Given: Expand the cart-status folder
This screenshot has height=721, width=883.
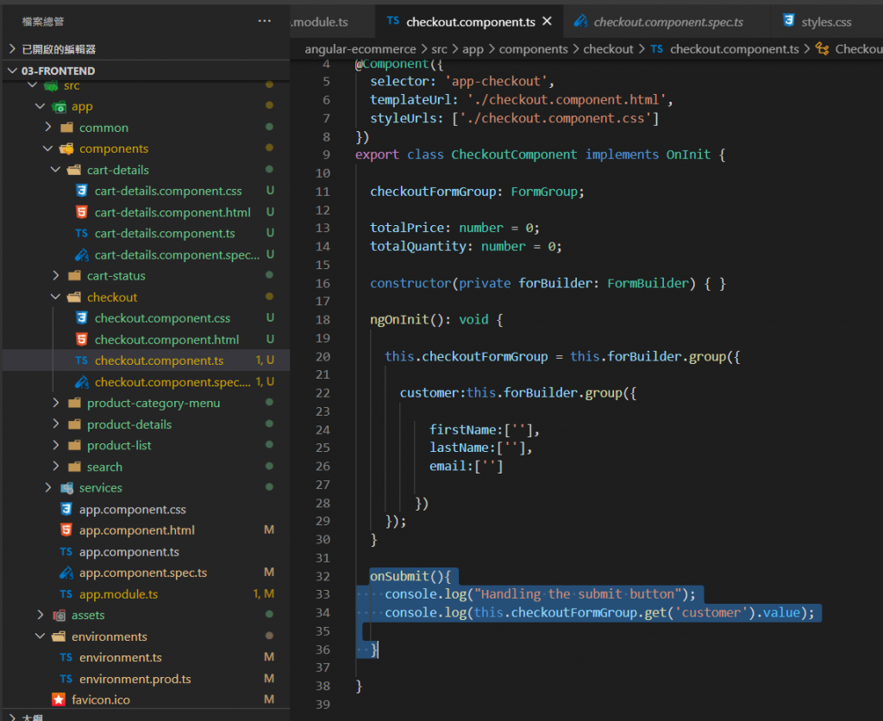Looking at the screenshot, I should 55,276.
